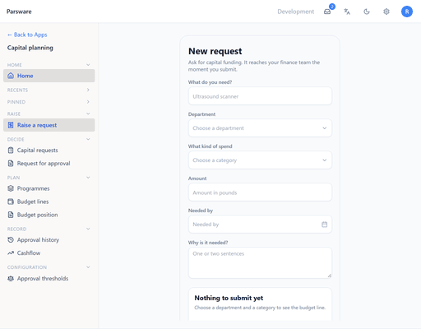421x329 pixels.
Task: Focus the Why is it needed textarea
Action: pos(260,263)
